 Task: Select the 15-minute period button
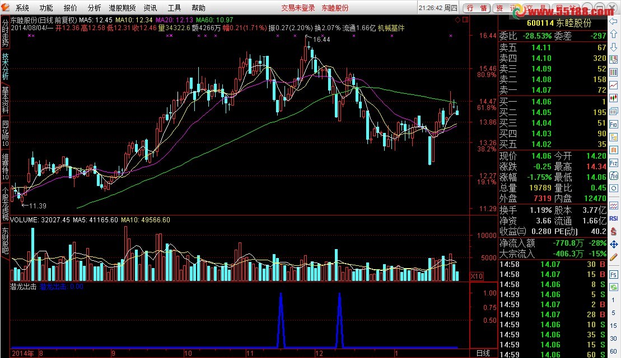pyautogui.click(x=614, y=326)
